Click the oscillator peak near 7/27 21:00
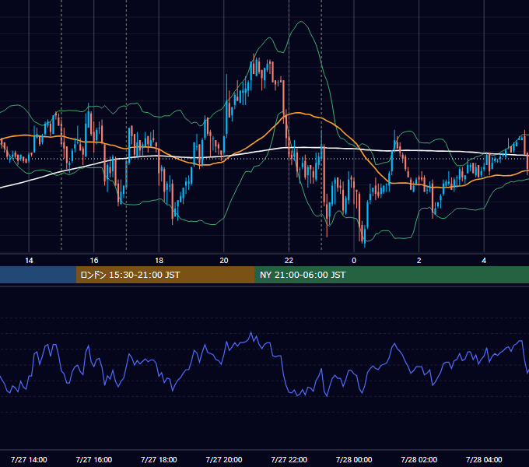 (251, 332)
